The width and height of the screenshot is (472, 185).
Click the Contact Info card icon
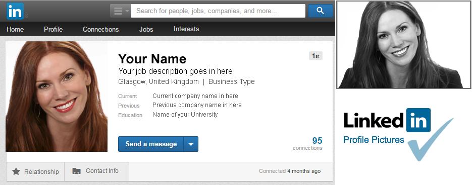(76, 171)
